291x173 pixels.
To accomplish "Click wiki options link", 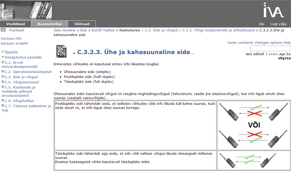I will 276,43.
